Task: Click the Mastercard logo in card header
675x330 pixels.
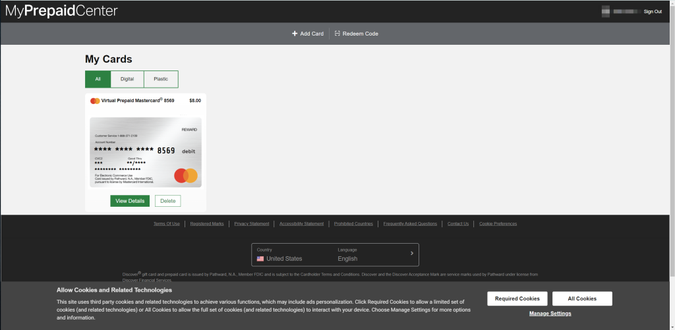Action: 95,101
